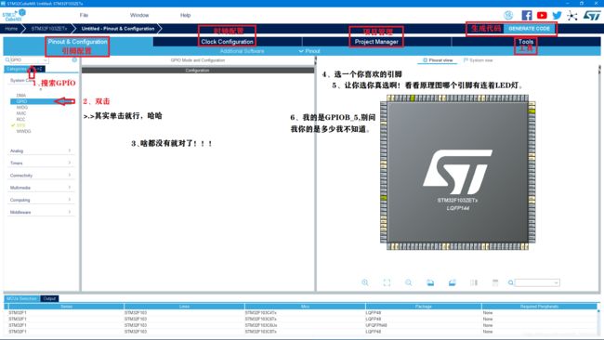Select RCC in System Core list
This screenshot has height=340, width=604.
coord(20,119)
